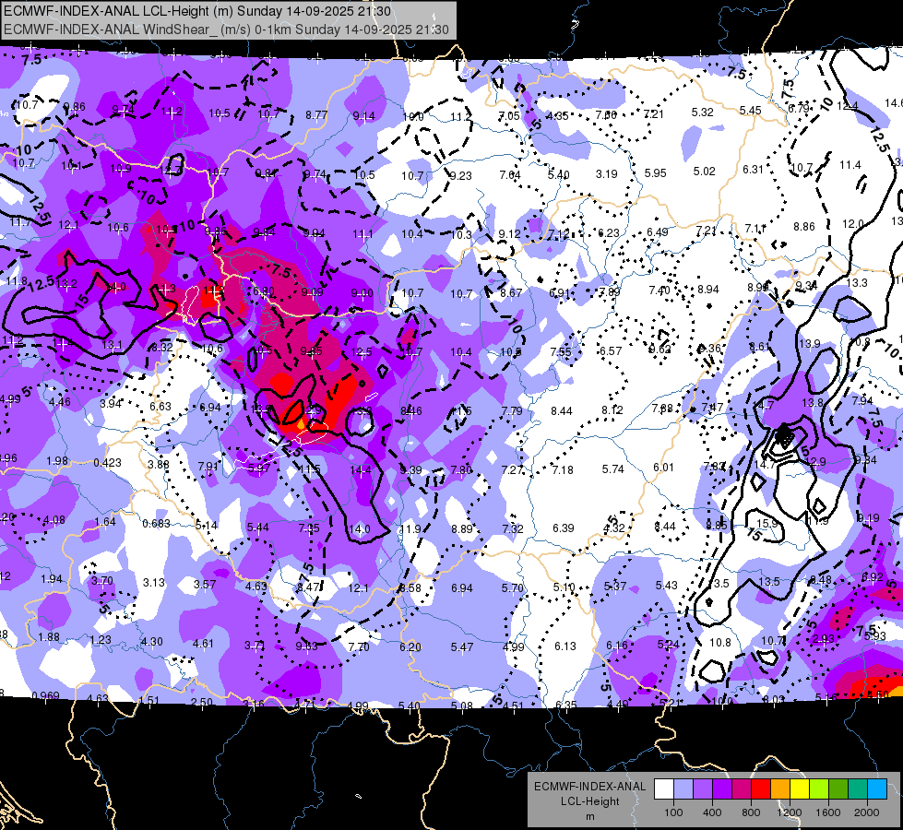The height and width of the screenshot is (830, 903).
Task: Click the wind shear value "8.12"
Action: pyautogui.click(x=612, y=409)
